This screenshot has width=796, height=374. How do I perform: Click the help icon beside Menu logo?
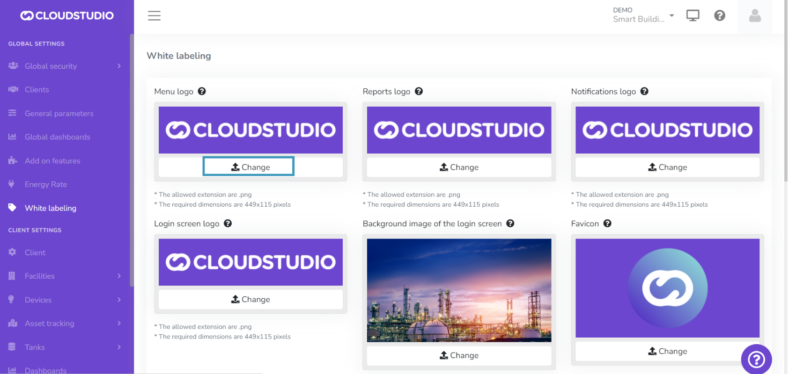[202, 91]
